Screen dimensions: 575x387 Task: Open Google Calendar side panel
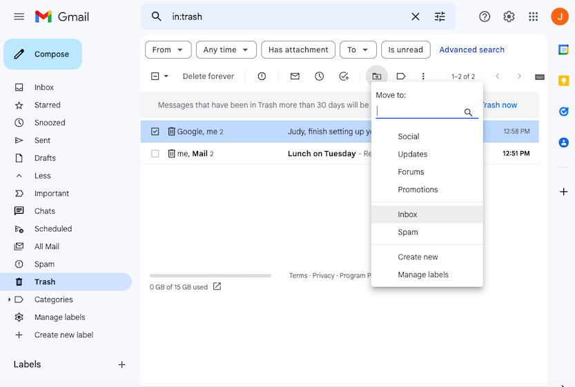[563, 50]
